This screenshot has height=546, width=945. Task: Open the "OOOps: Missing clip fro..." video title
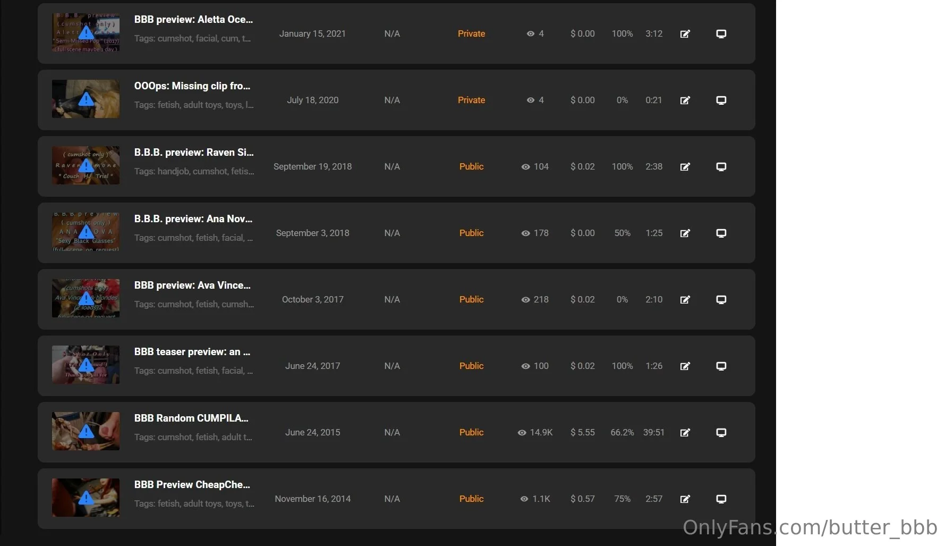tap(192, 86)
